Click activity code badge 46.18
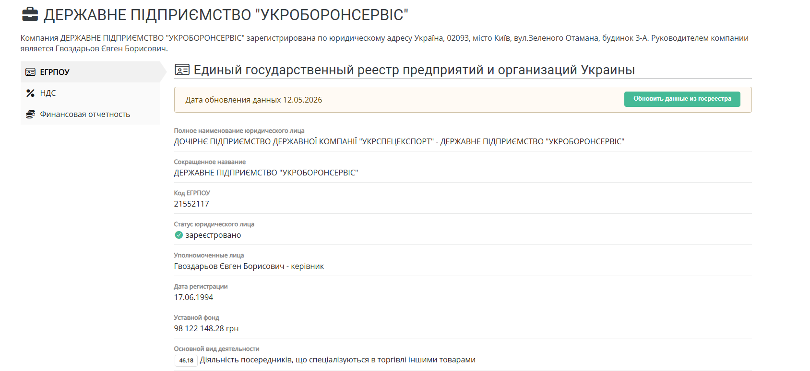Image resolution: width=810 pixels, height=371 pixels. click(x=186, y=360)
